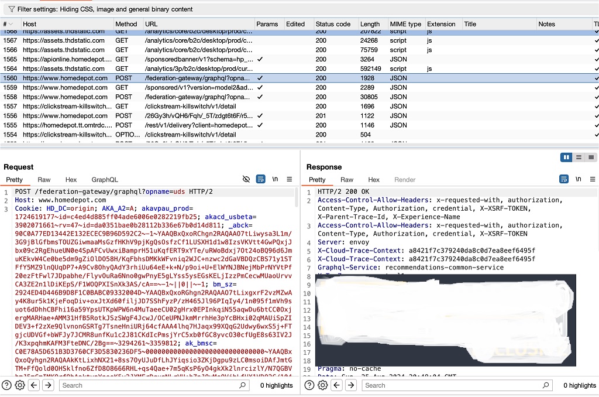The image size is (599, 397).
Task: Open the Response panel hamburger menu
Action: tap(593, 179)
